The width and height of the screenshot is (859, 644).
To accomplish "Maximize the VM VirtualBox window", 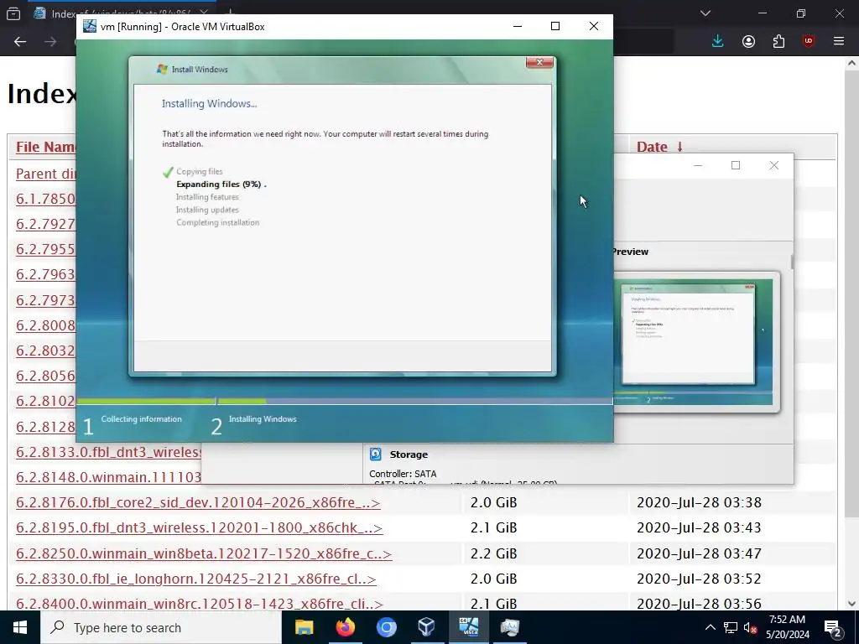I will point(555,26).
